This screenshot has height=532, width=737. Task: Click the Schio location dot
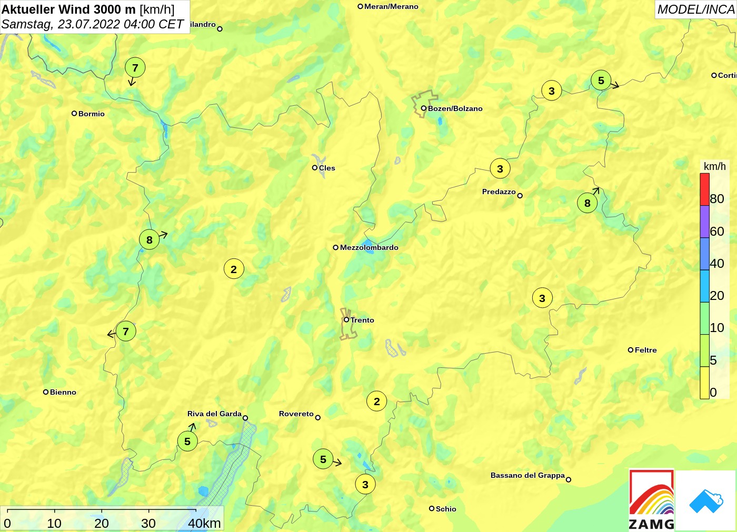[432, 508]
